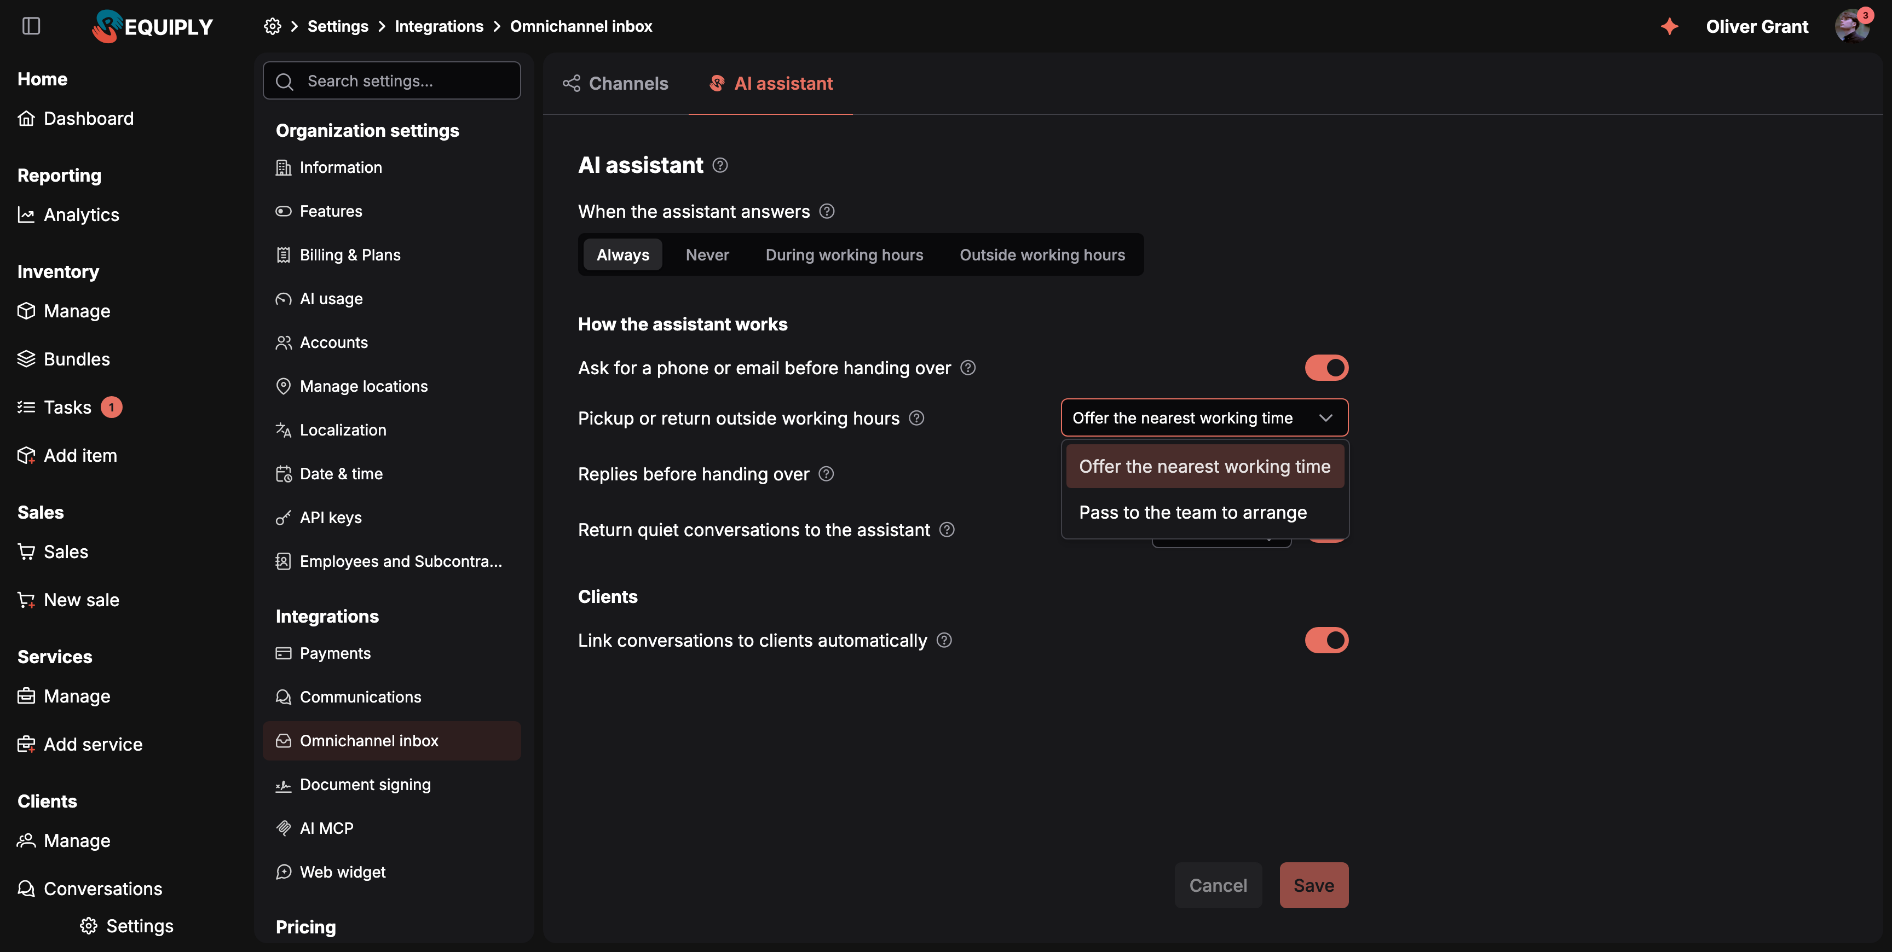Image resolution: width=1892 pixels, height=952 pixels.
Task: Click help icon next to When the assistant answers
Action: pos(827,211)
